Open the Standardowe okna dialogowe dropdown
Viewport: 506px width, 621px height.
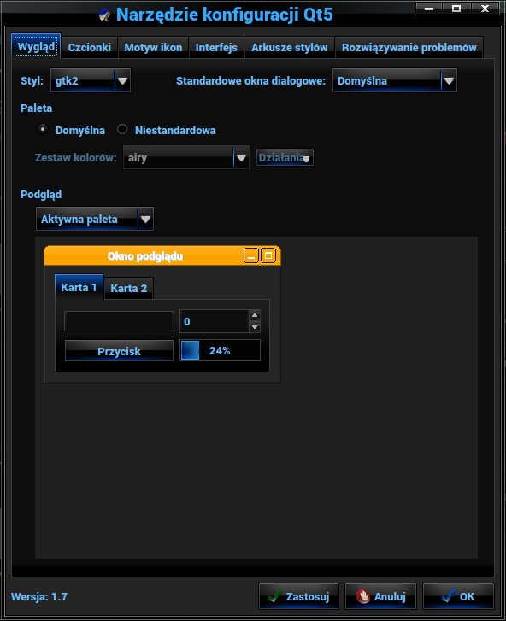click(395, 80)
